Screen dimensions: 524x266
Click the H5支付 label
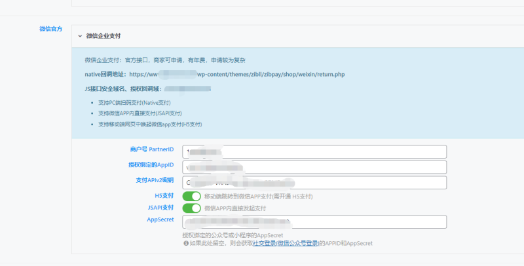164,195
